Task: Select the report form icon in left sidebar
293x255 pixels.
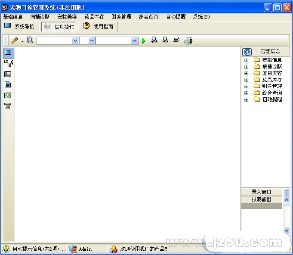Action: (8, 106)
